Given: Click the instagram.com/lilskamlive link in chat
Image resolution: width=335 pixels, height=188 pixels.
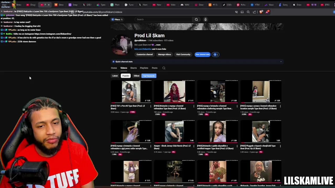Looking at the screenshot, I should coord(53,34).
